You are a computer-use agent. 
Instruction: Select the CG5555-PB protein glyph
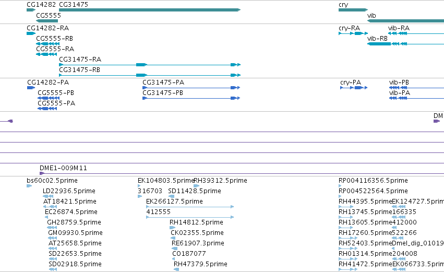pyautogui.click(x=49, y=98)
